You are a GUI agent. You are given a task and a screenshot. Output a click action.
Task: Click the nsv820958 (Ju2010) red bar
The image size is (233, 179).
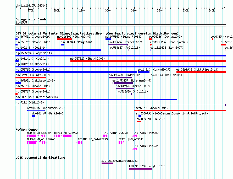point(139,122)
